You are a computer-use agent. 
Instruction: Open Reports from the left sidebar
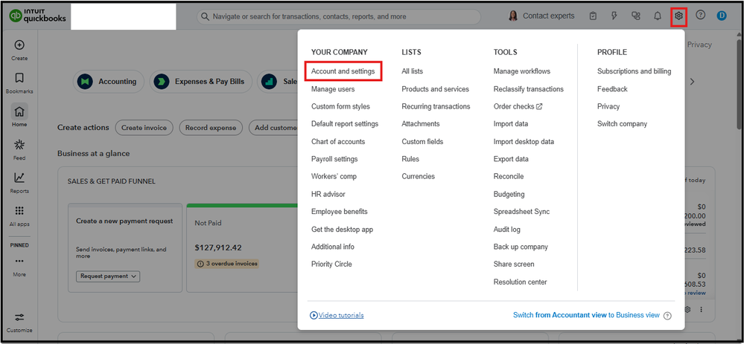19,178
